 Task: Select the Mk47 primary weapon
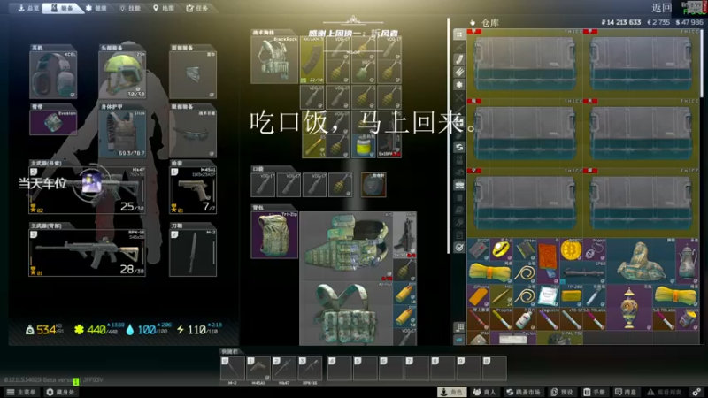[x=87, y=190]
